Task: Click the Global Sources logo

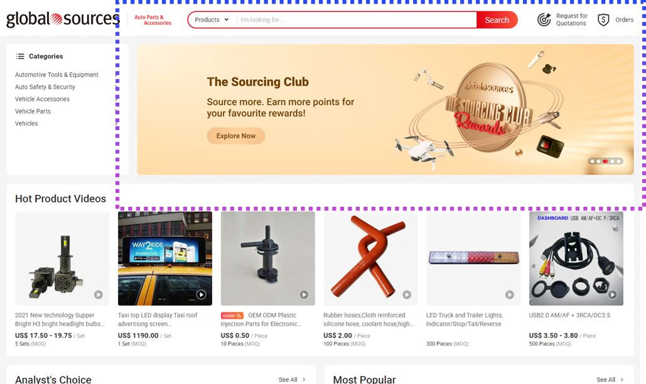Action: [x=63, y=19]
